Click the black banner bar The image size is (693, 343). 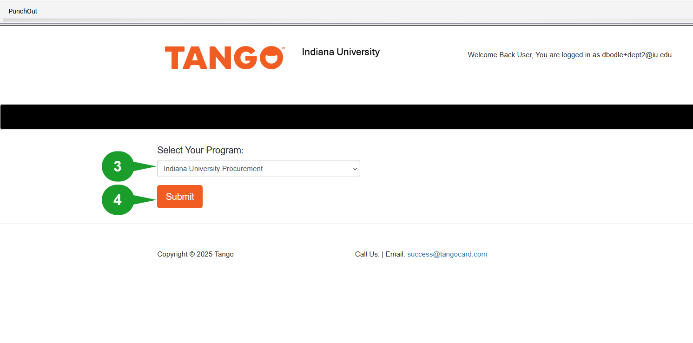(346, 117)
